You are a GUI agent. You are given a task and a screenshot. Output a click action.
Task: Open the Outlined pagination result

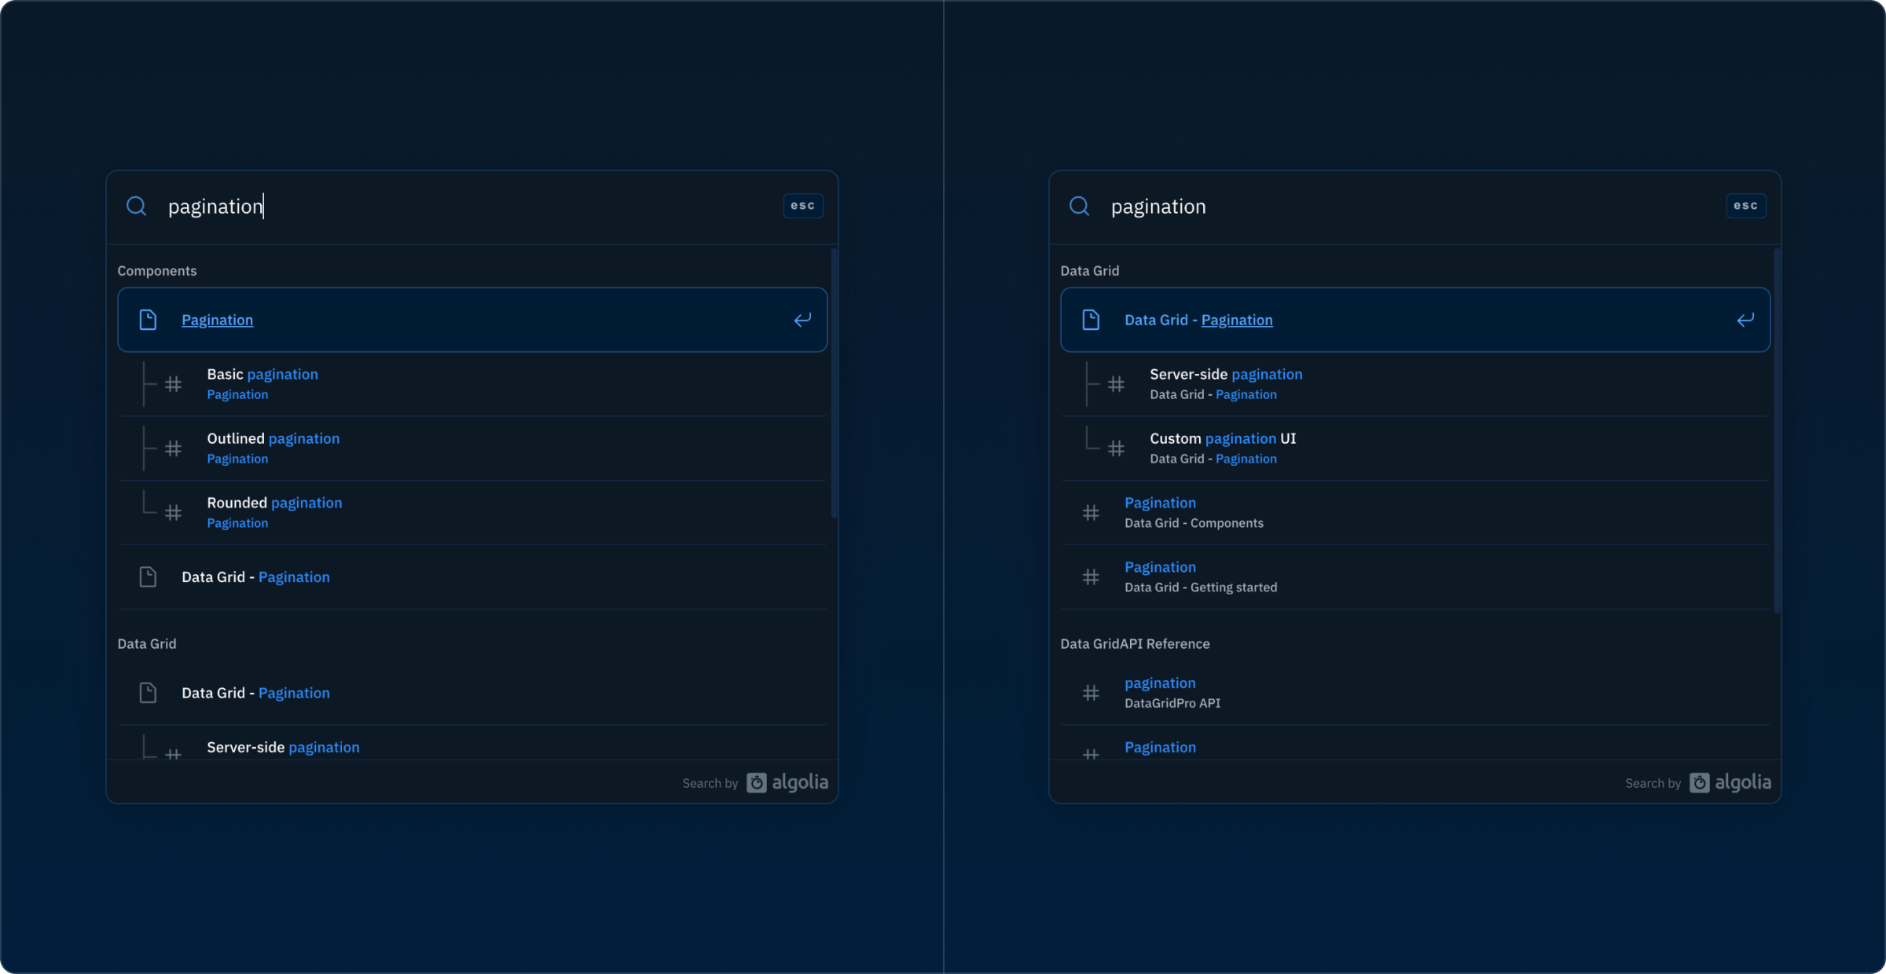point(273,438)
